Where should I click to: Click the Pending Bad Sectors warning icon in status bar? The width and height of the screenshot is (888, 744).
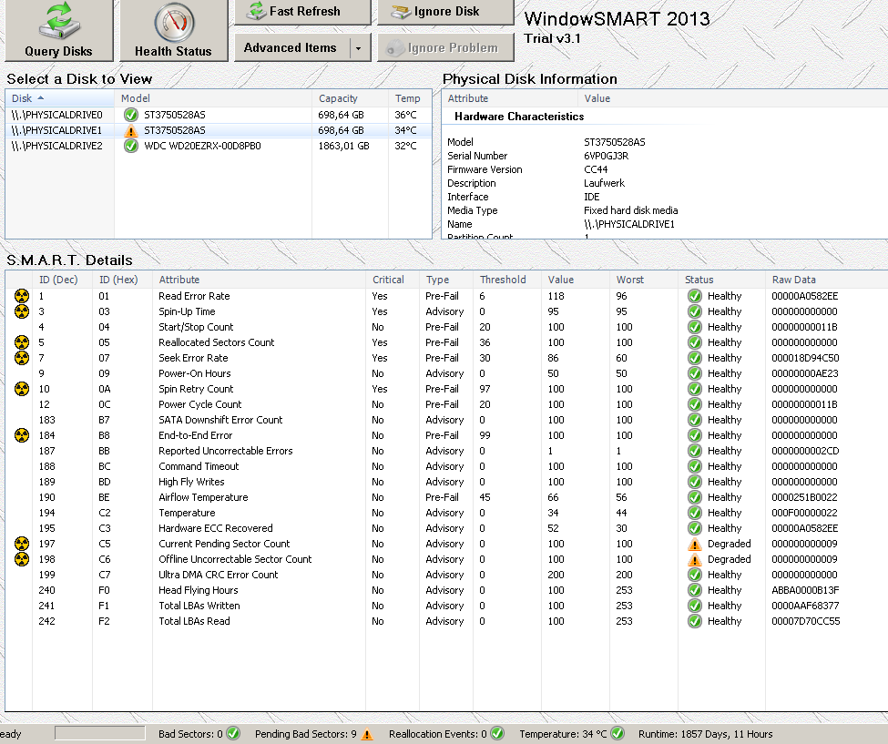coord(367,734)
